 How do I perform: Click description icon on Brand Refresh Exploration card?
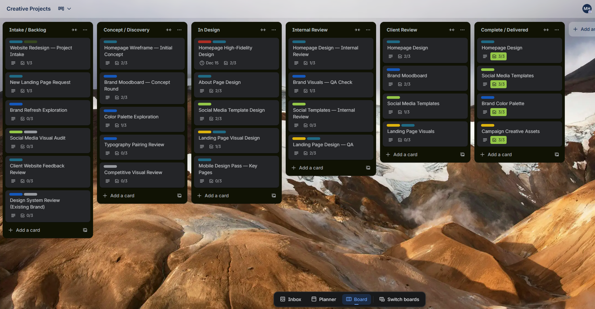(x=13, y=119)
